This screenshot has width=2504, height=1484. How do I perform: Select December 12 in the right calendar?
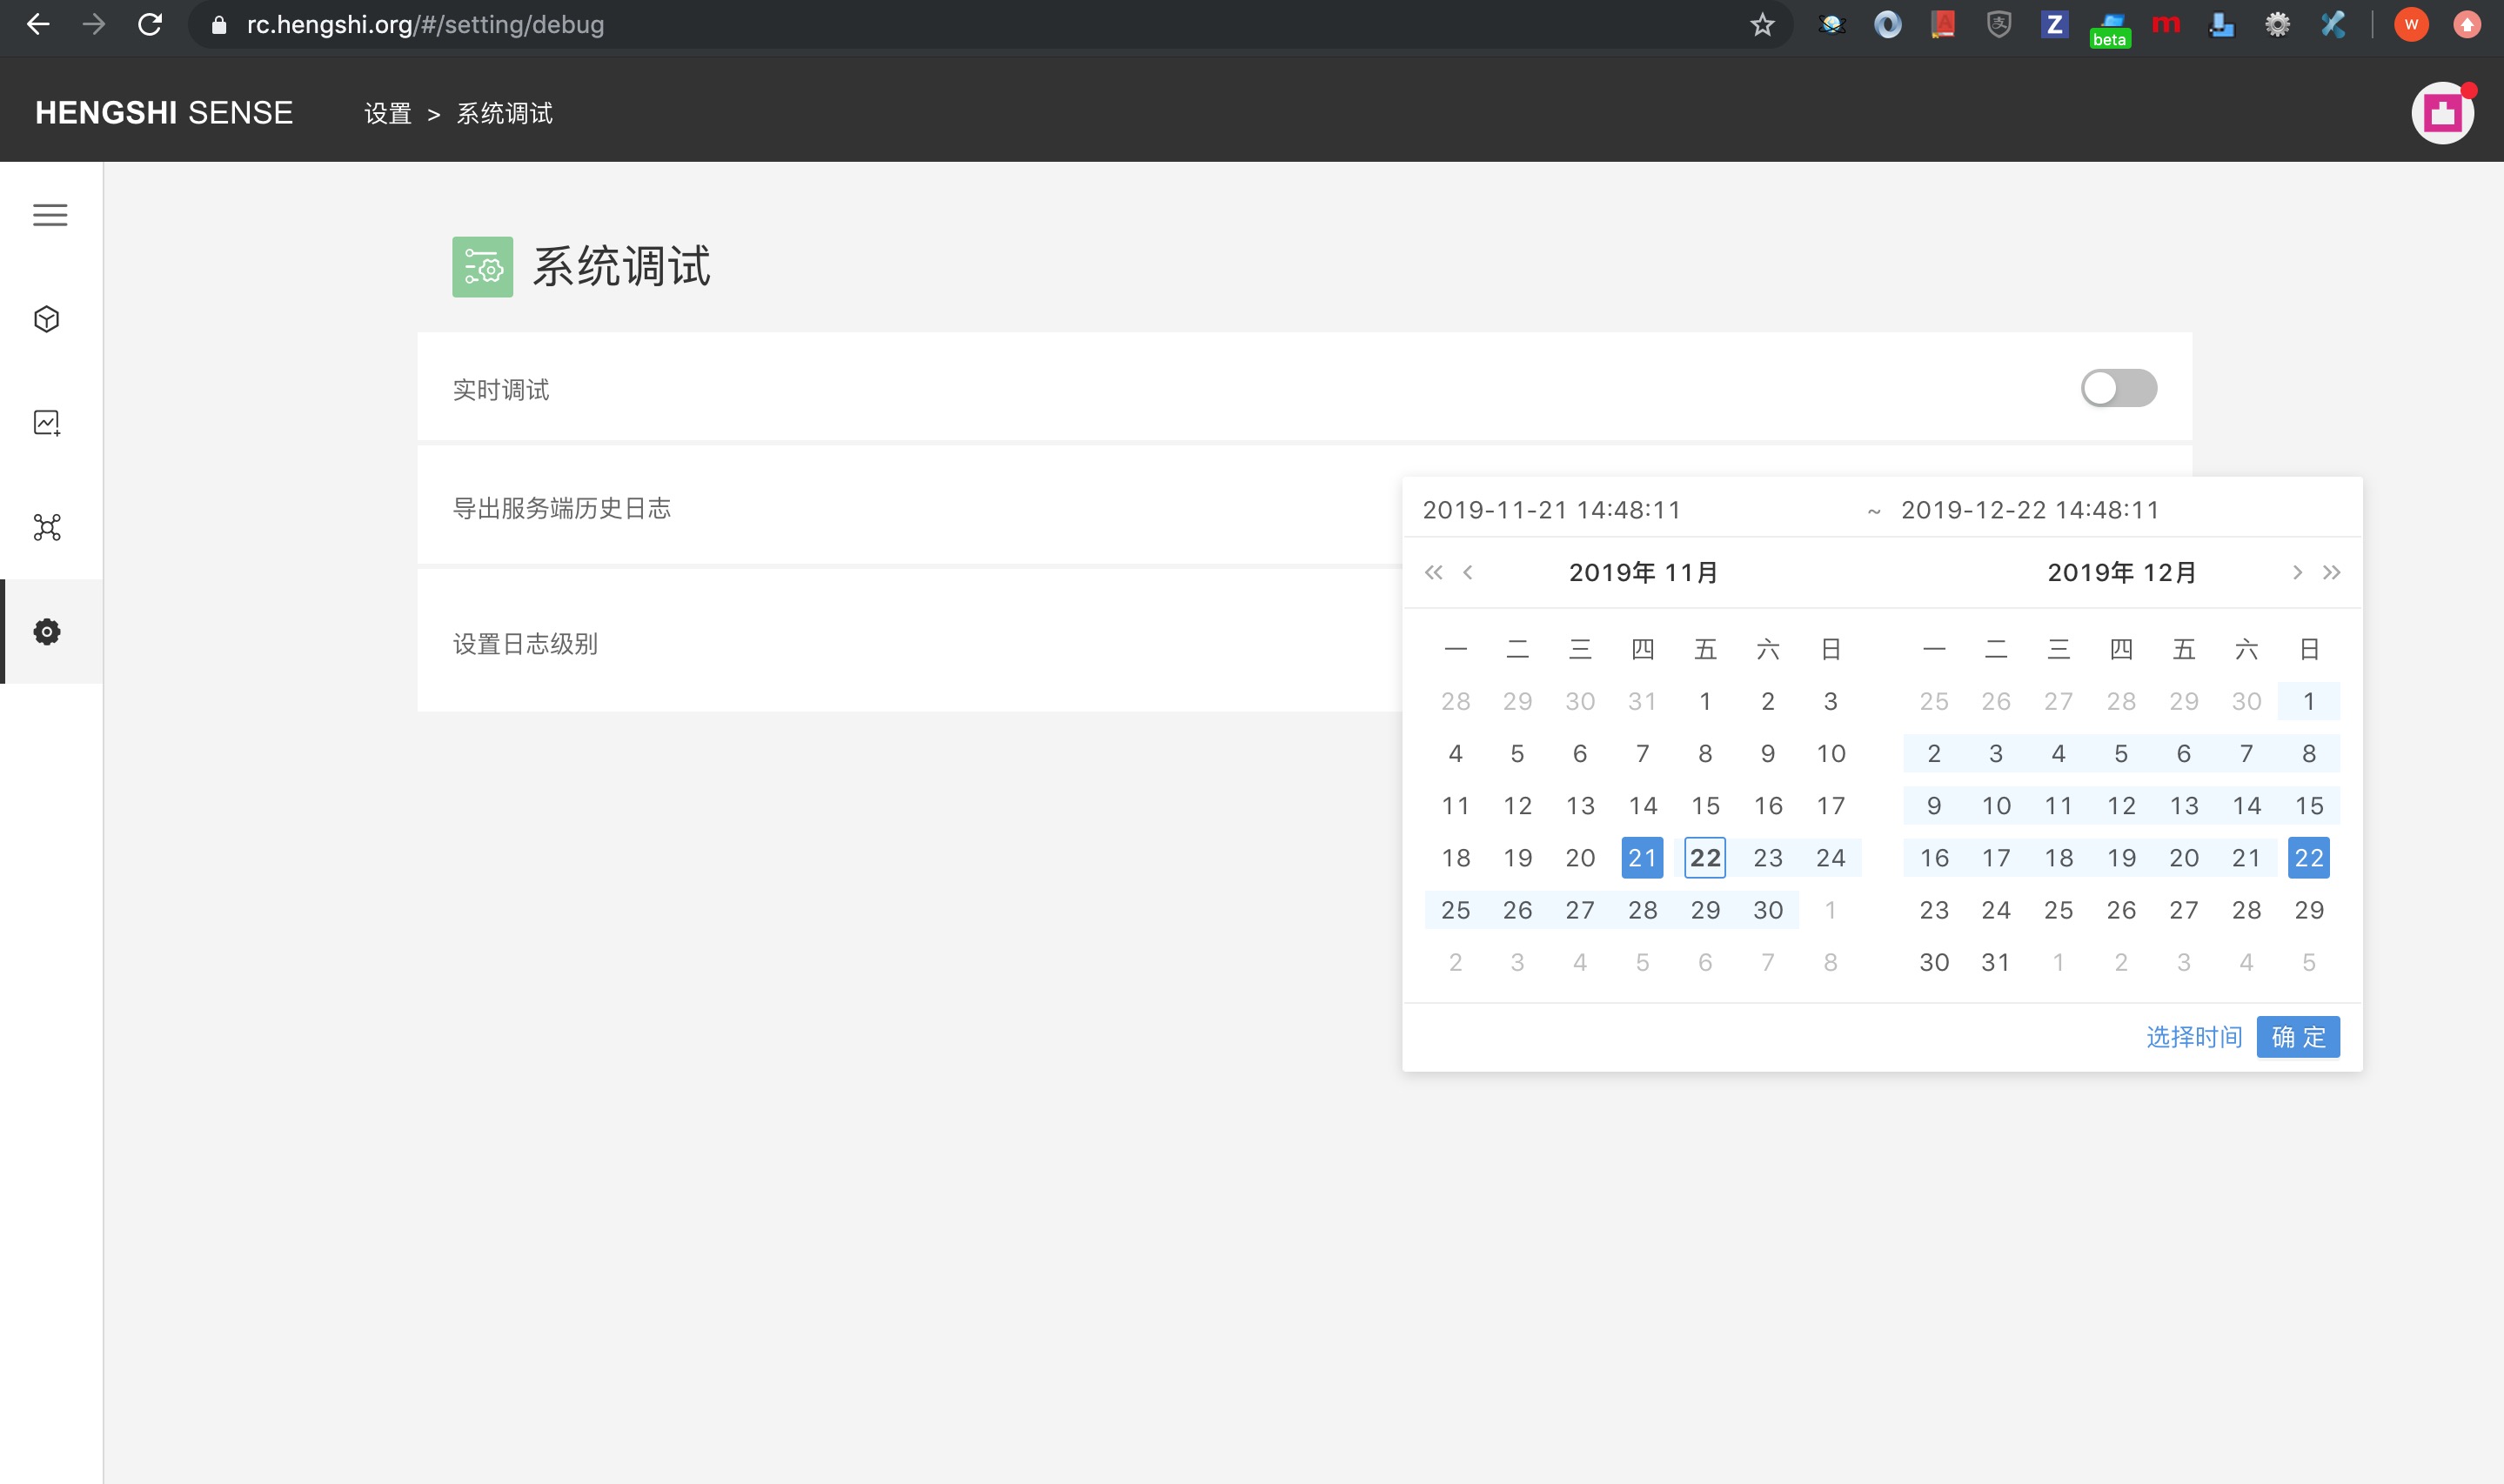(x=2121, y=806)
